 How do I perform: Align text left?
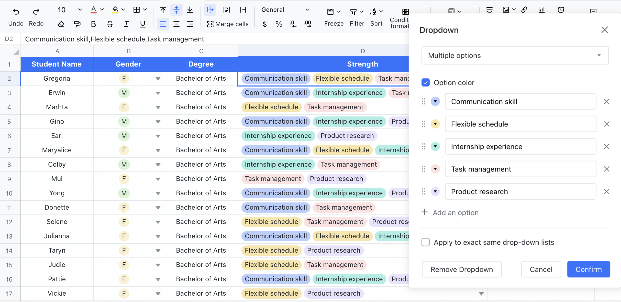(163, 24)
